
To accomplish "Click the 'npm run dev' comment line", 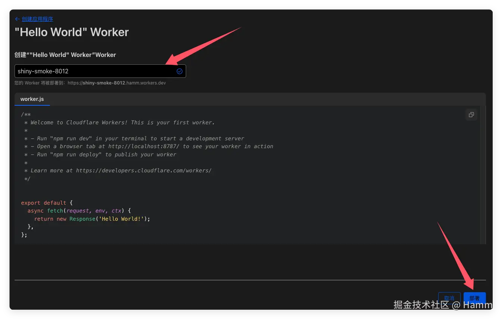I will (x=134, y=138).
